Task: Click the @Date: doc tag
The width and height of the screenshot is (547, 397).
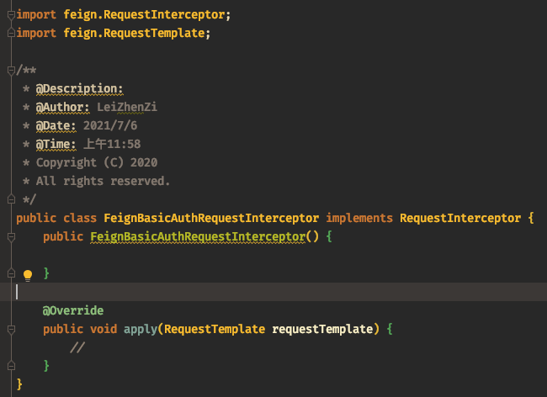Action: 56,126
